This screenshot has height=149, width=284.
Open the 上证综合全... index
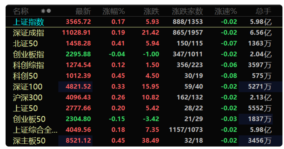click(x=35, y=130)
